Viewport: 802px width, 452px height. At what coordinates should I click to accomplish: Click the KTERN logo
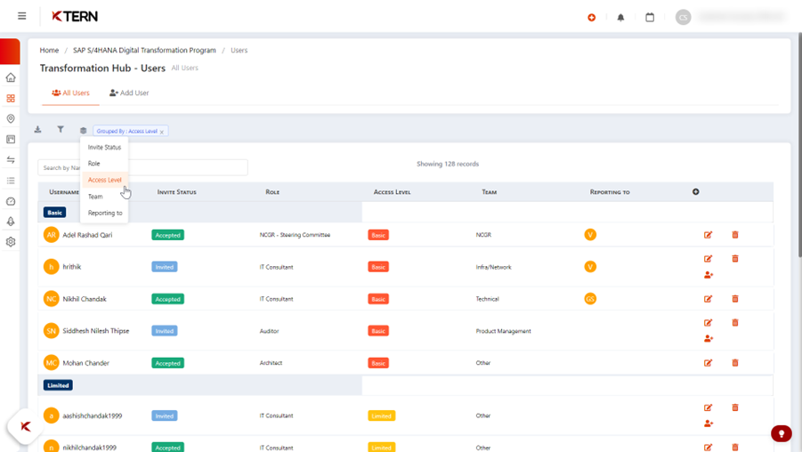pyautogui.click(x=75, y=16)
